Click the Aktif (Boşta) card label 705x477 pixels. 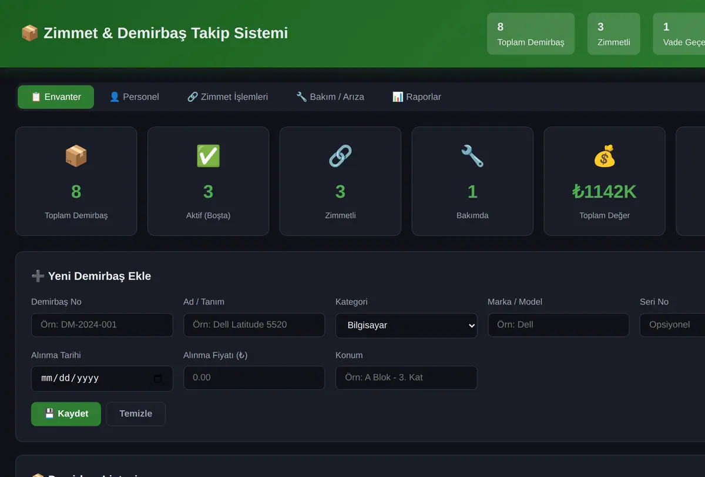click(208, 215)
